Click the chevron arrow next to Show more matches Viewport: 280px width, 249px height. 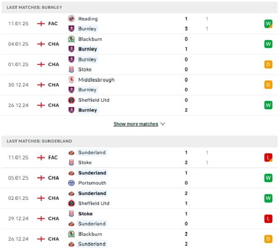pos(163,124)
